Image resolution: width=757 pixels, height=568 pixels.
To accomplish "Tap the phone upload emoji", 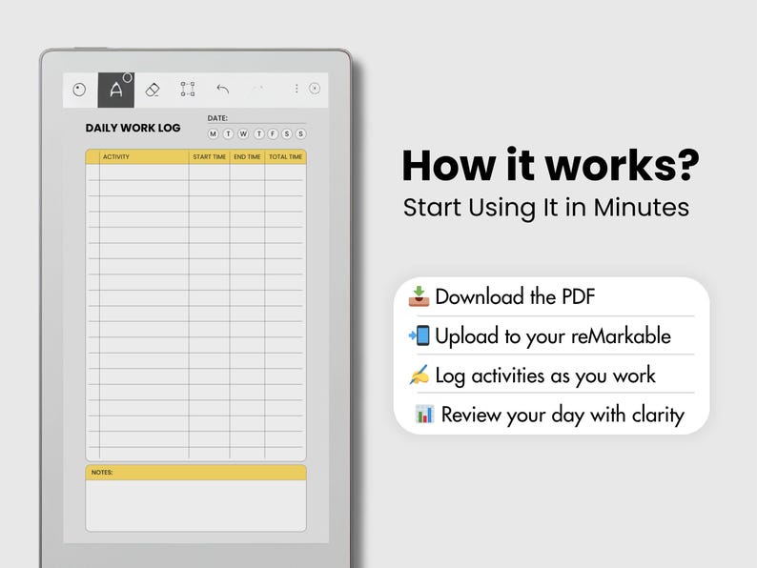I will pos(419,335).
